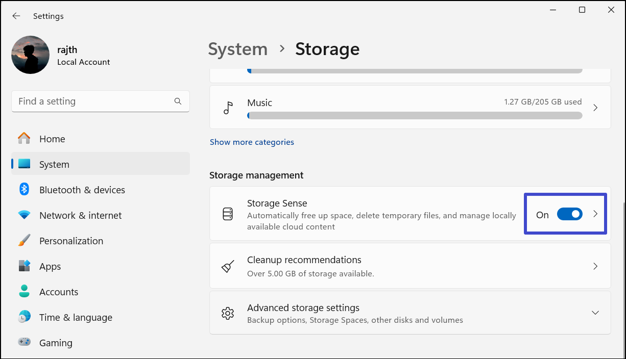Viewport: 626px width, 359px height.
Task: Open the Apps settings section
Action: click(50, 266)
